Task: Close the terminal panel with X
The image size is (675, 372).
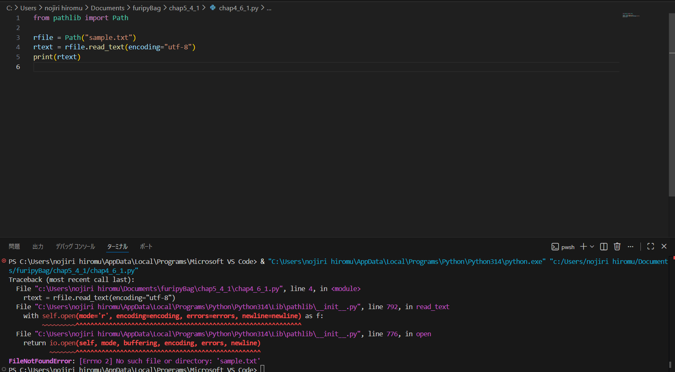Action: (664, 246)
